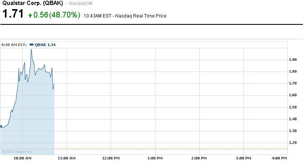Viewport: 303px width, 161px height.
Task: Click the 1.71 current price
Action: (x=13, y=15)
